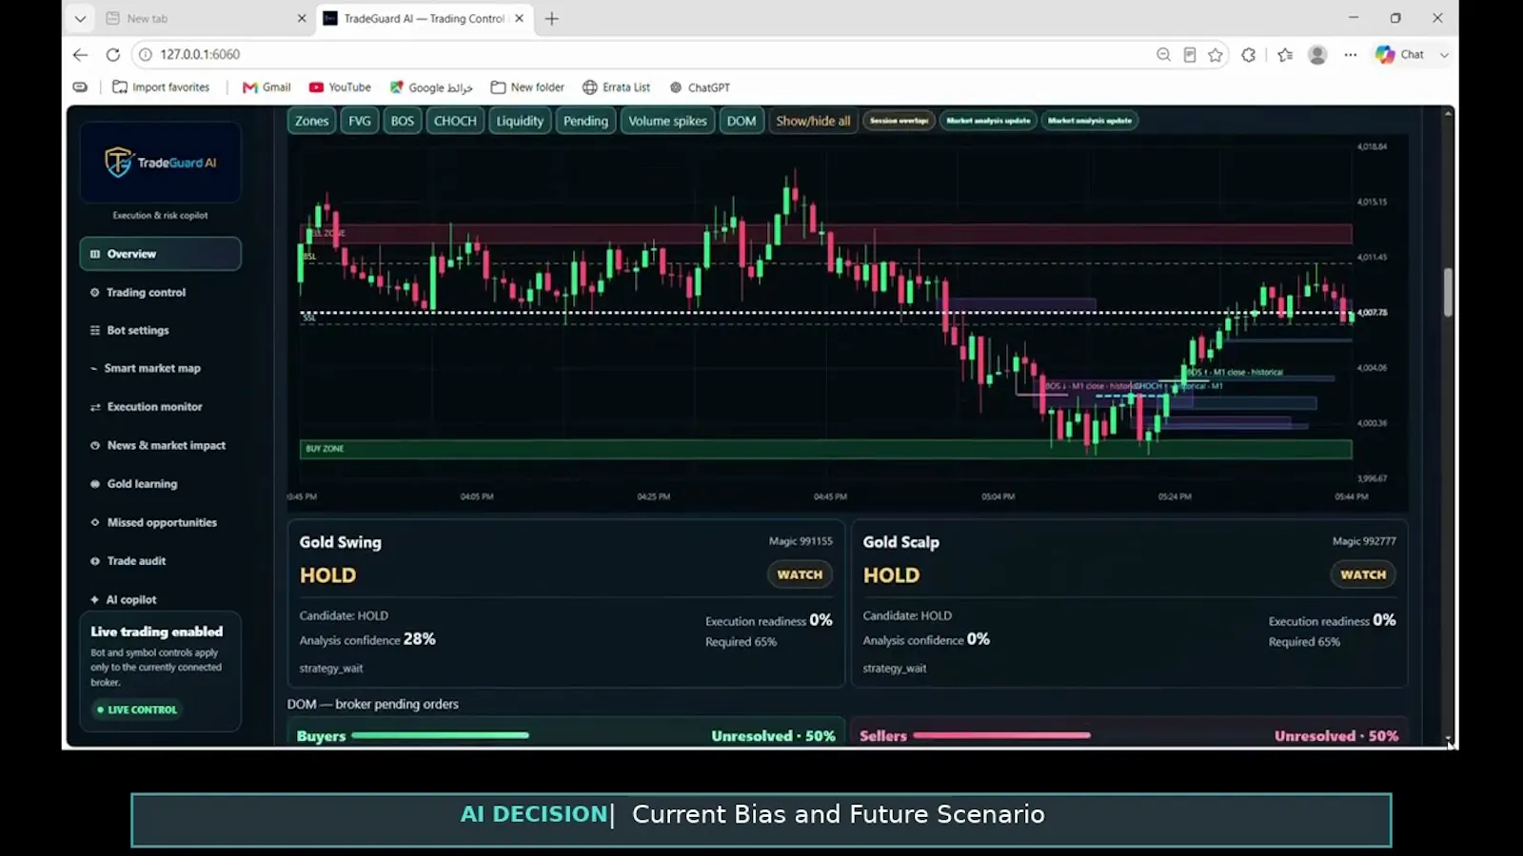Expand the dropdown arrow beside Chat
The image size is (1523, 856).
(1444, 54)
